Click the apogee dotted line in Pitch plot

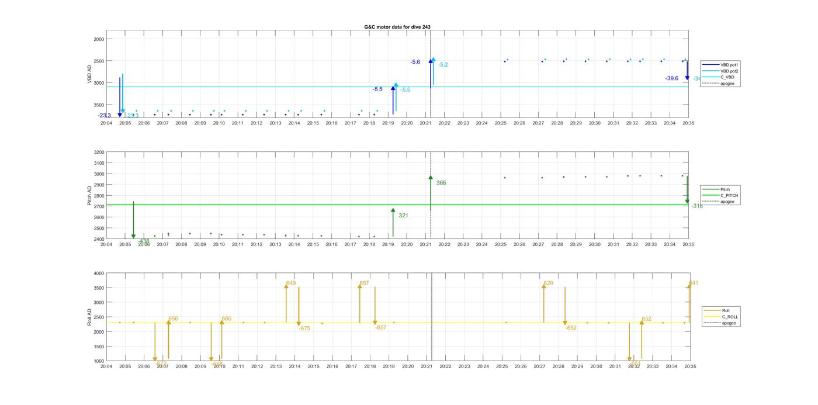click(431, 195)
